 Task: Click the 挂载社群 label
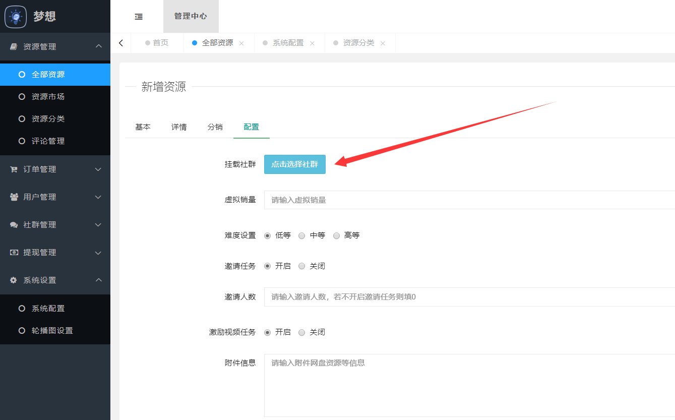click(240, 164)
